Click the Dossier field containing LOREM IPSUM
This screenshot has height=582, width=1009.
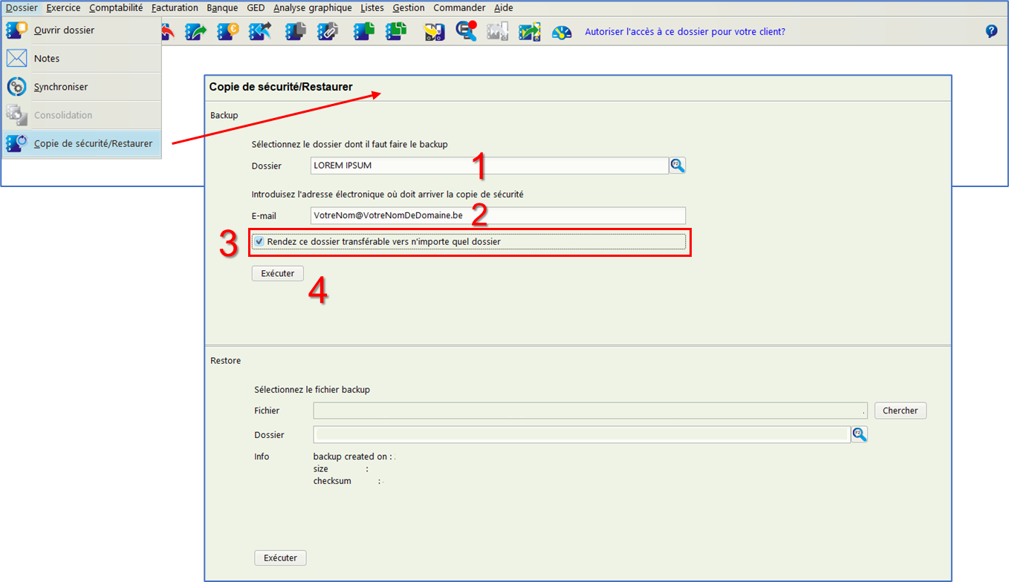490,166
